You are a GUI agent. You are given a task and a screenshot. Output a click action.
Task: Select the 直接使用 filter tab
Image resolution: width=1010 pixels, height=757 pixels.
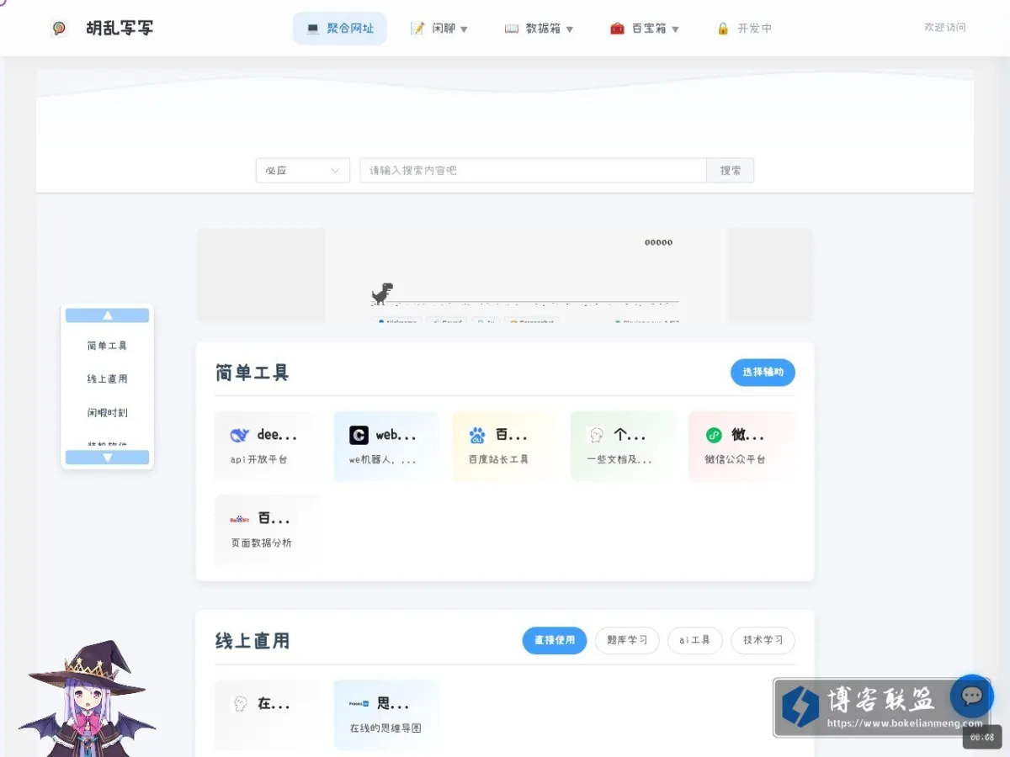pos(555,640)
